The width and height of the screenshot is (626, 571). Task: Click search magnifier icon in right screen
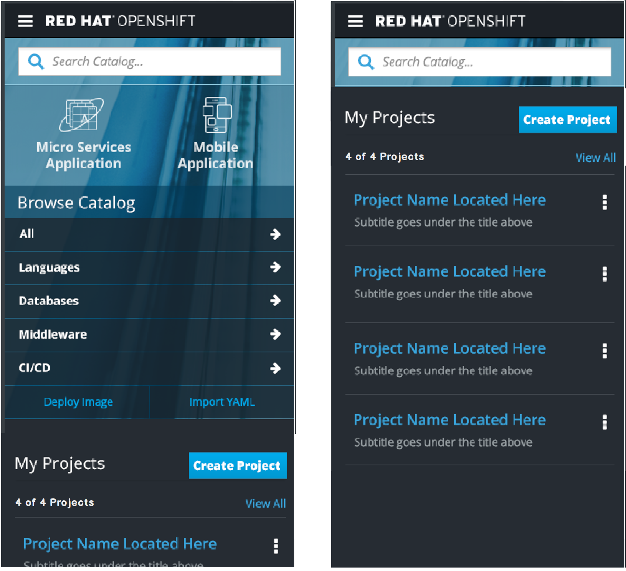[x=366, y=62]
